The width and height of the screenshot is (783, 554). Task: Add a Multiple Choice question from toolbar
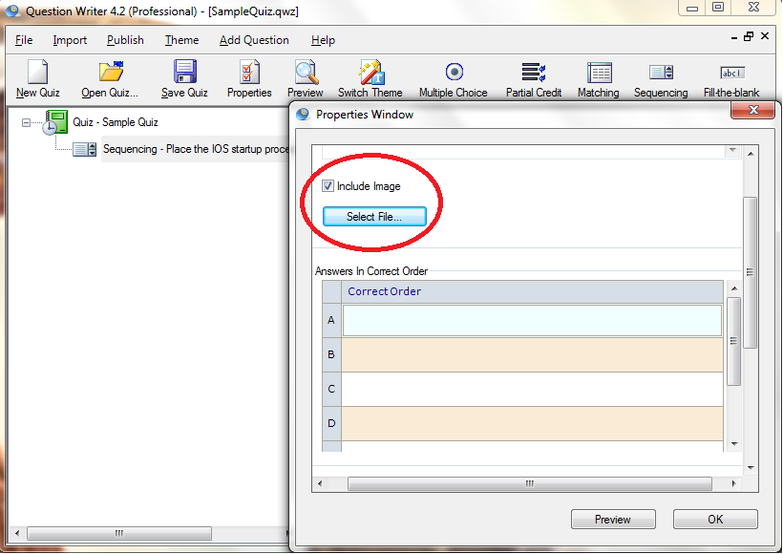[x=454, y=72]
